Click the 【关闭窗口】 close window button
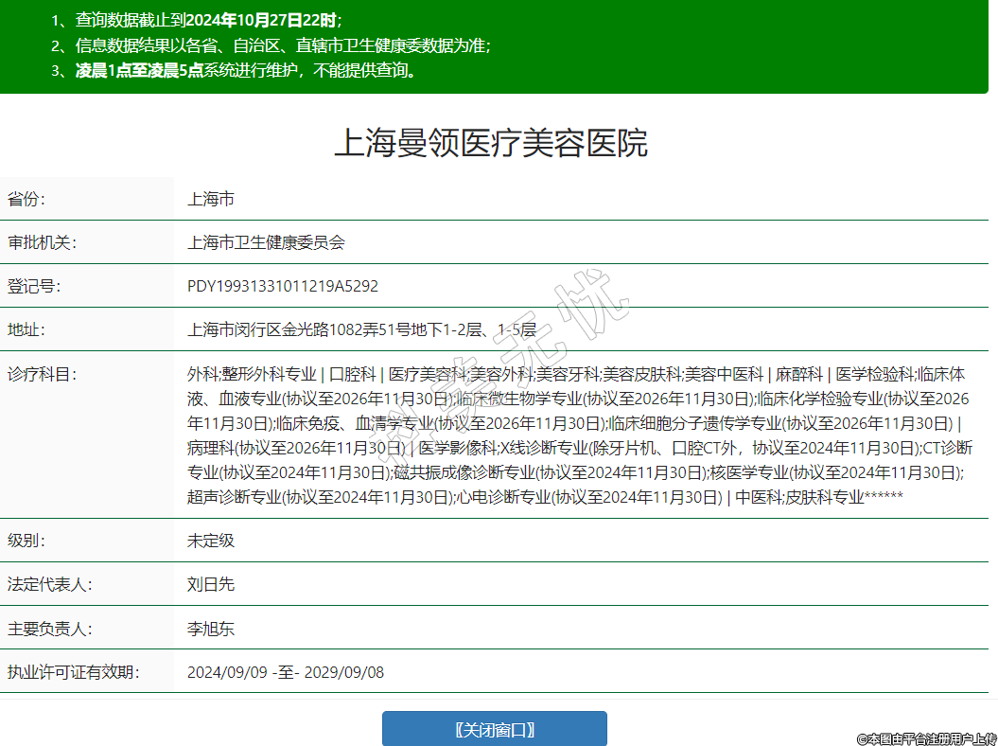The width and height of the screenshot is (998, 746). click(x=494, y=729)
